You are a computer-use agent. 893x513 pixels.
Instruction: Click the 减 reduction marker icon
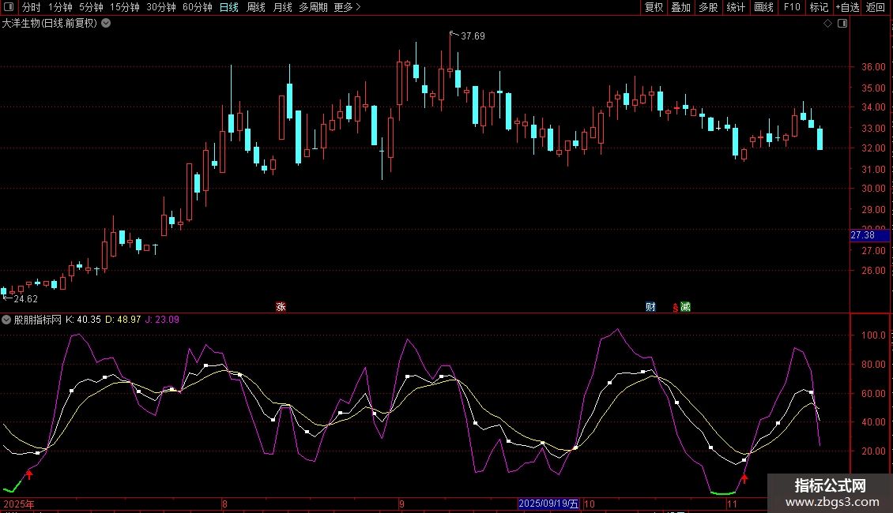[x=685, y=307]
